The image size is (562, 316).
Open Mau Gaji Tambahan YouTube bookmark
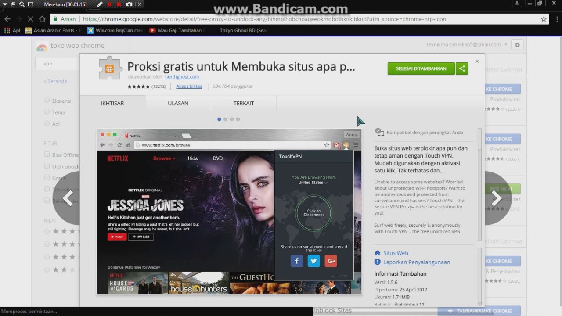coord(177,30)
